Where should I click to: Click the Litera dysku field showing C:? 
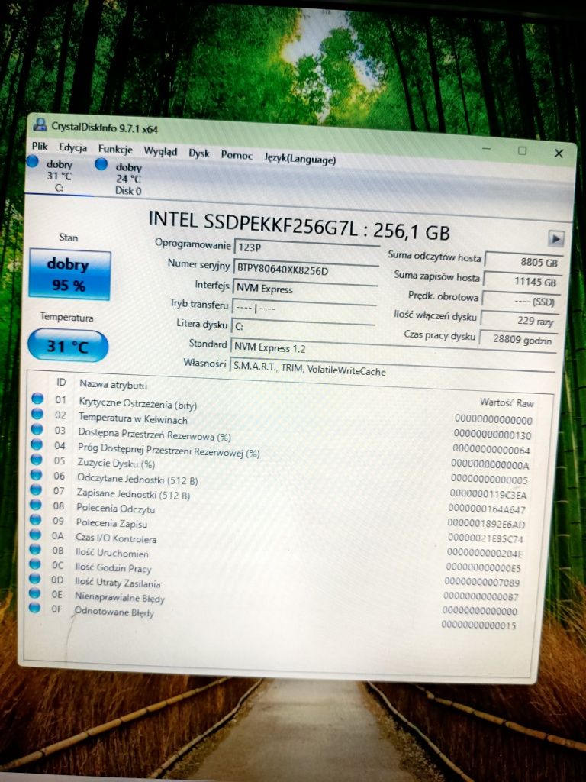point(303,326)
